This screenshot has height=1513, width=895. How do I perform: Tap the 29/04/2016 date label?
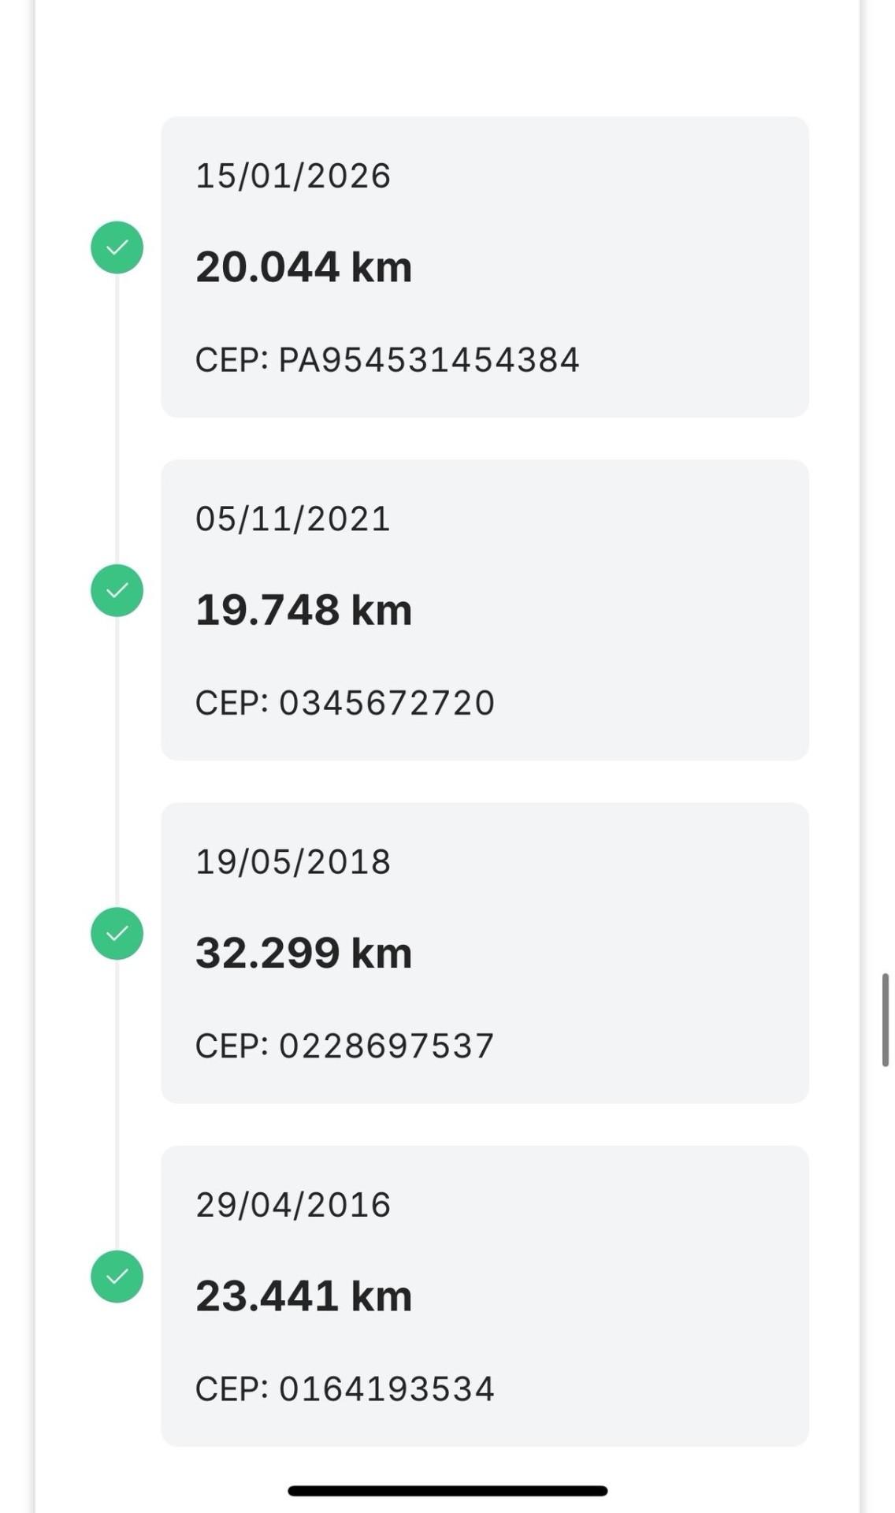click(293, 1205)
